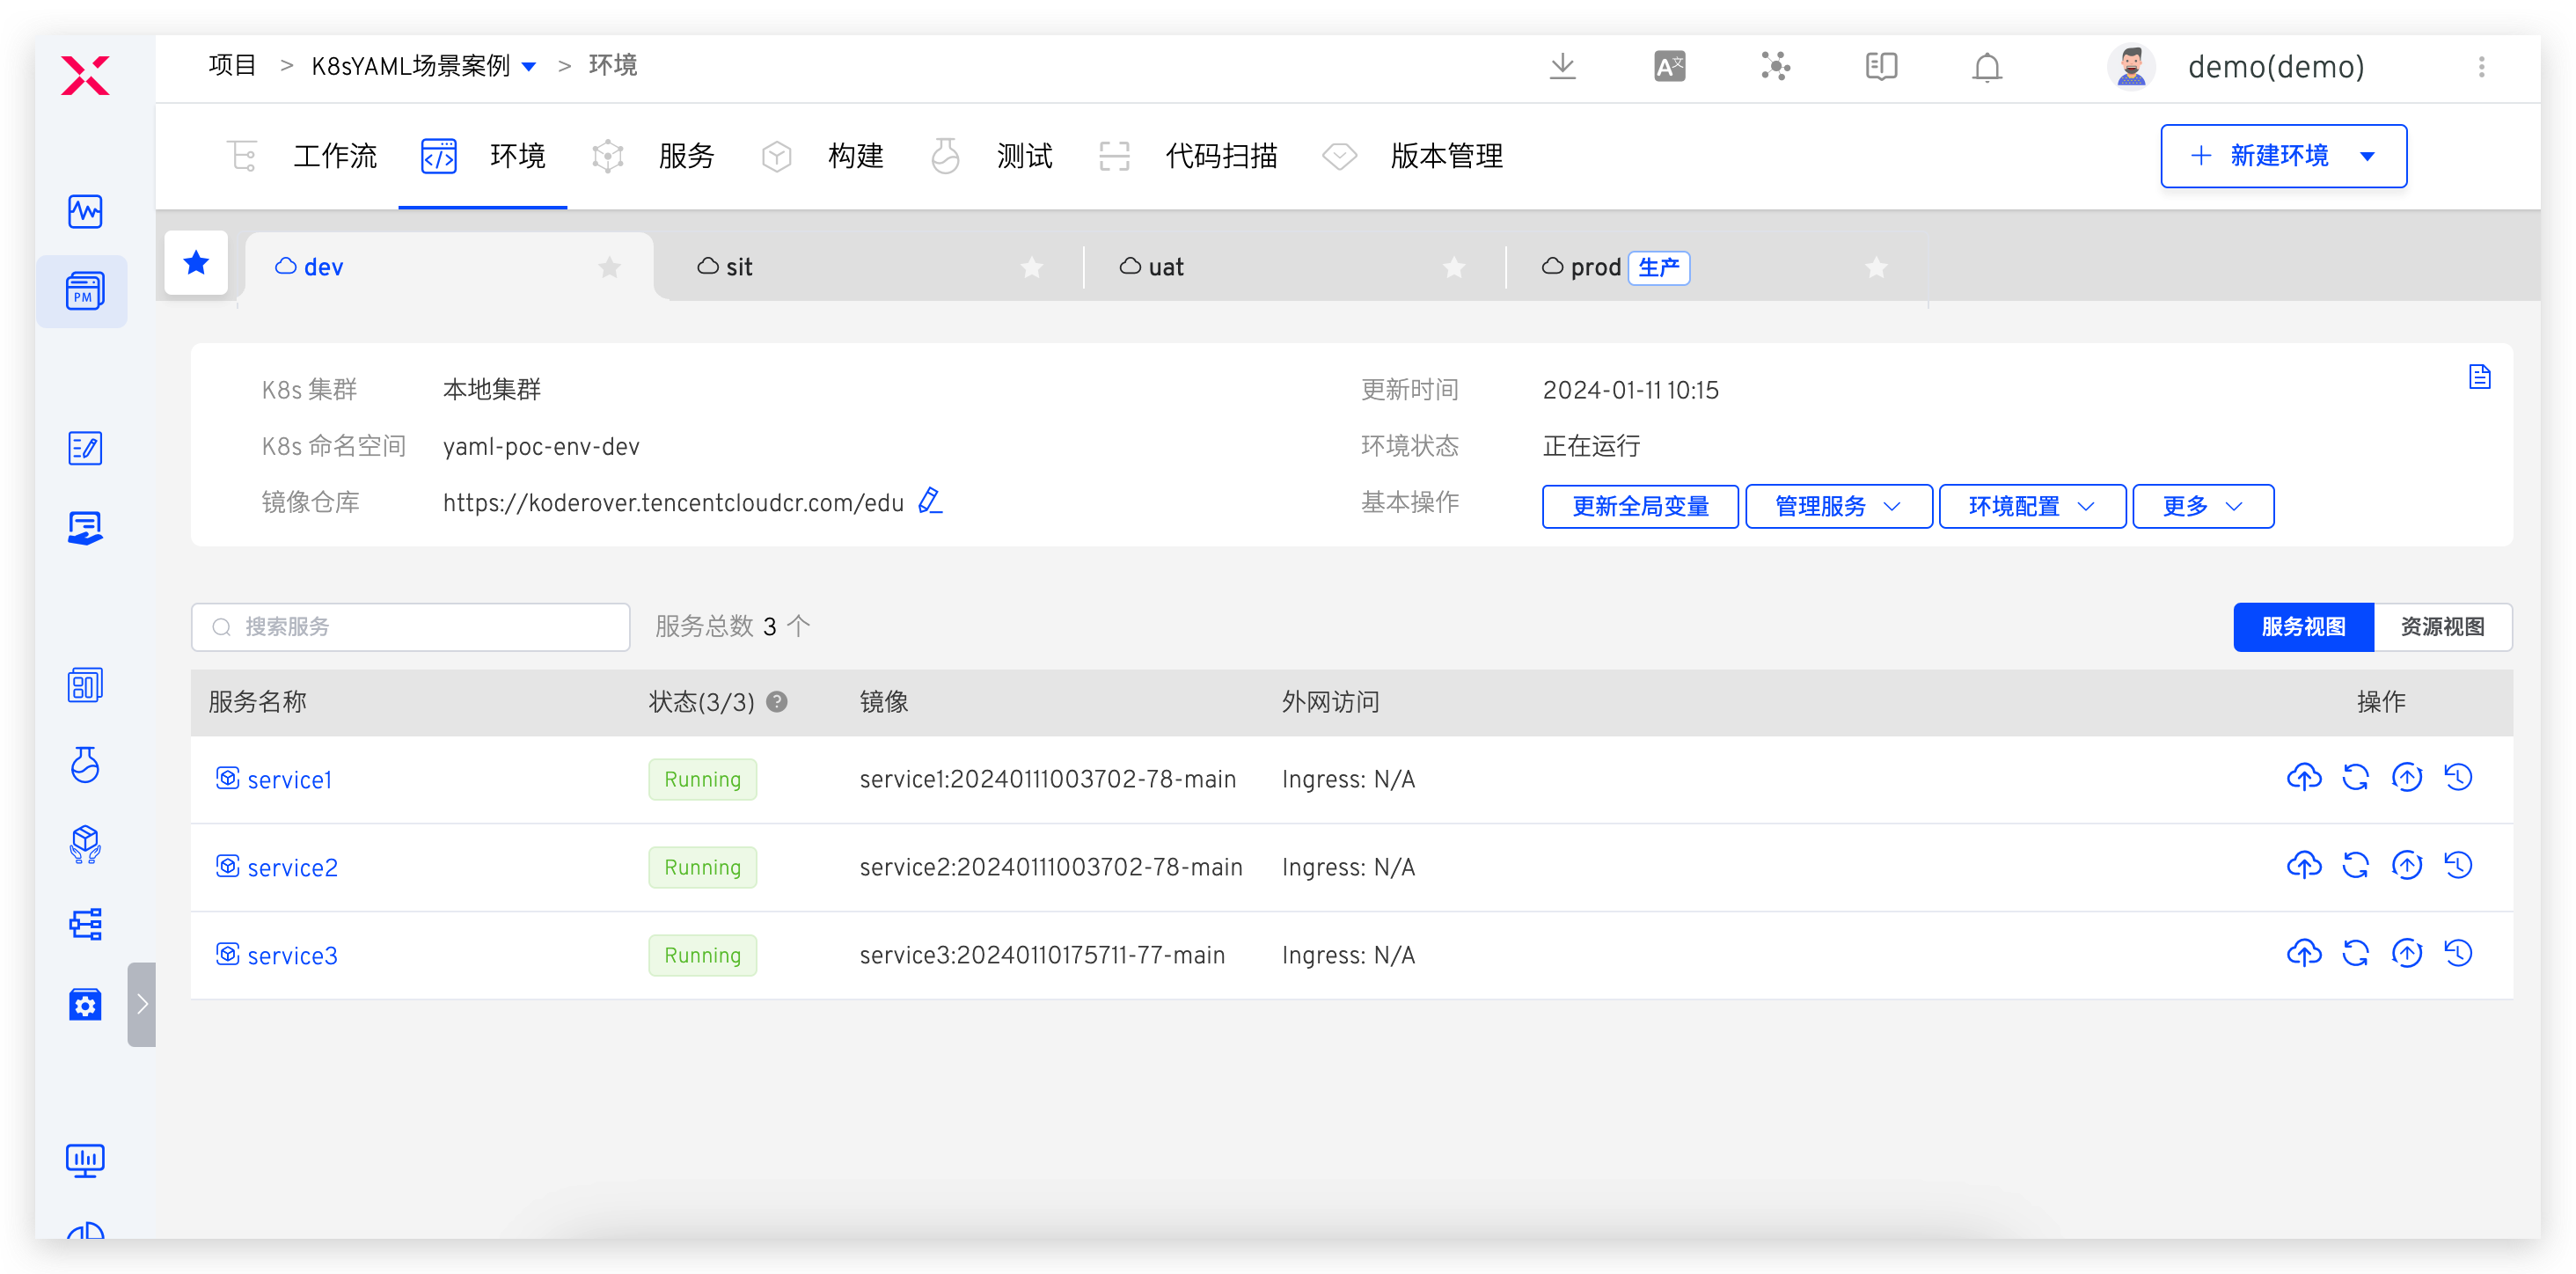Open the settings gear in the left sidebar
This screenshot has width=2576, height=1274.
click(85, 1005)
